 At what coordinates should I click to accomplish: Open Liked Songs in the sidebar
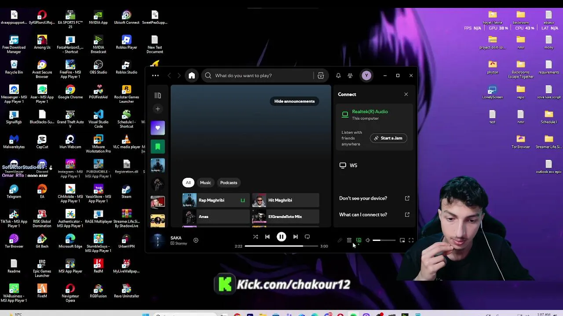(158, 128)
